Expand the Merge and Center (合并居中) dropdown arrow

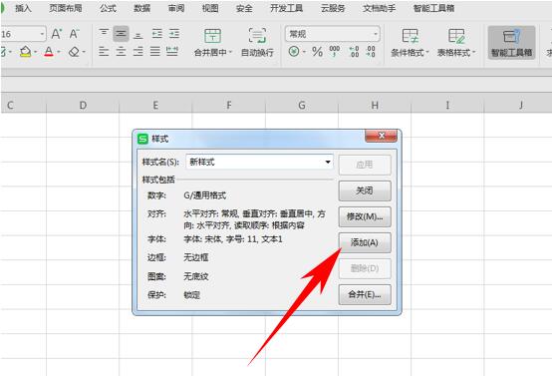click(x=230, y=52)
